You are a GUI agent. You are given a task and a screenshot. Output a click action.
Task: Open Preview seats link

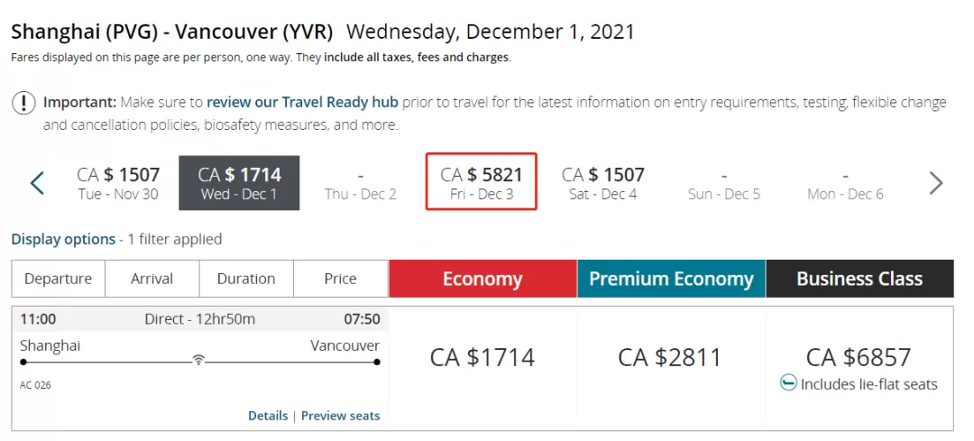click(340, 416)
